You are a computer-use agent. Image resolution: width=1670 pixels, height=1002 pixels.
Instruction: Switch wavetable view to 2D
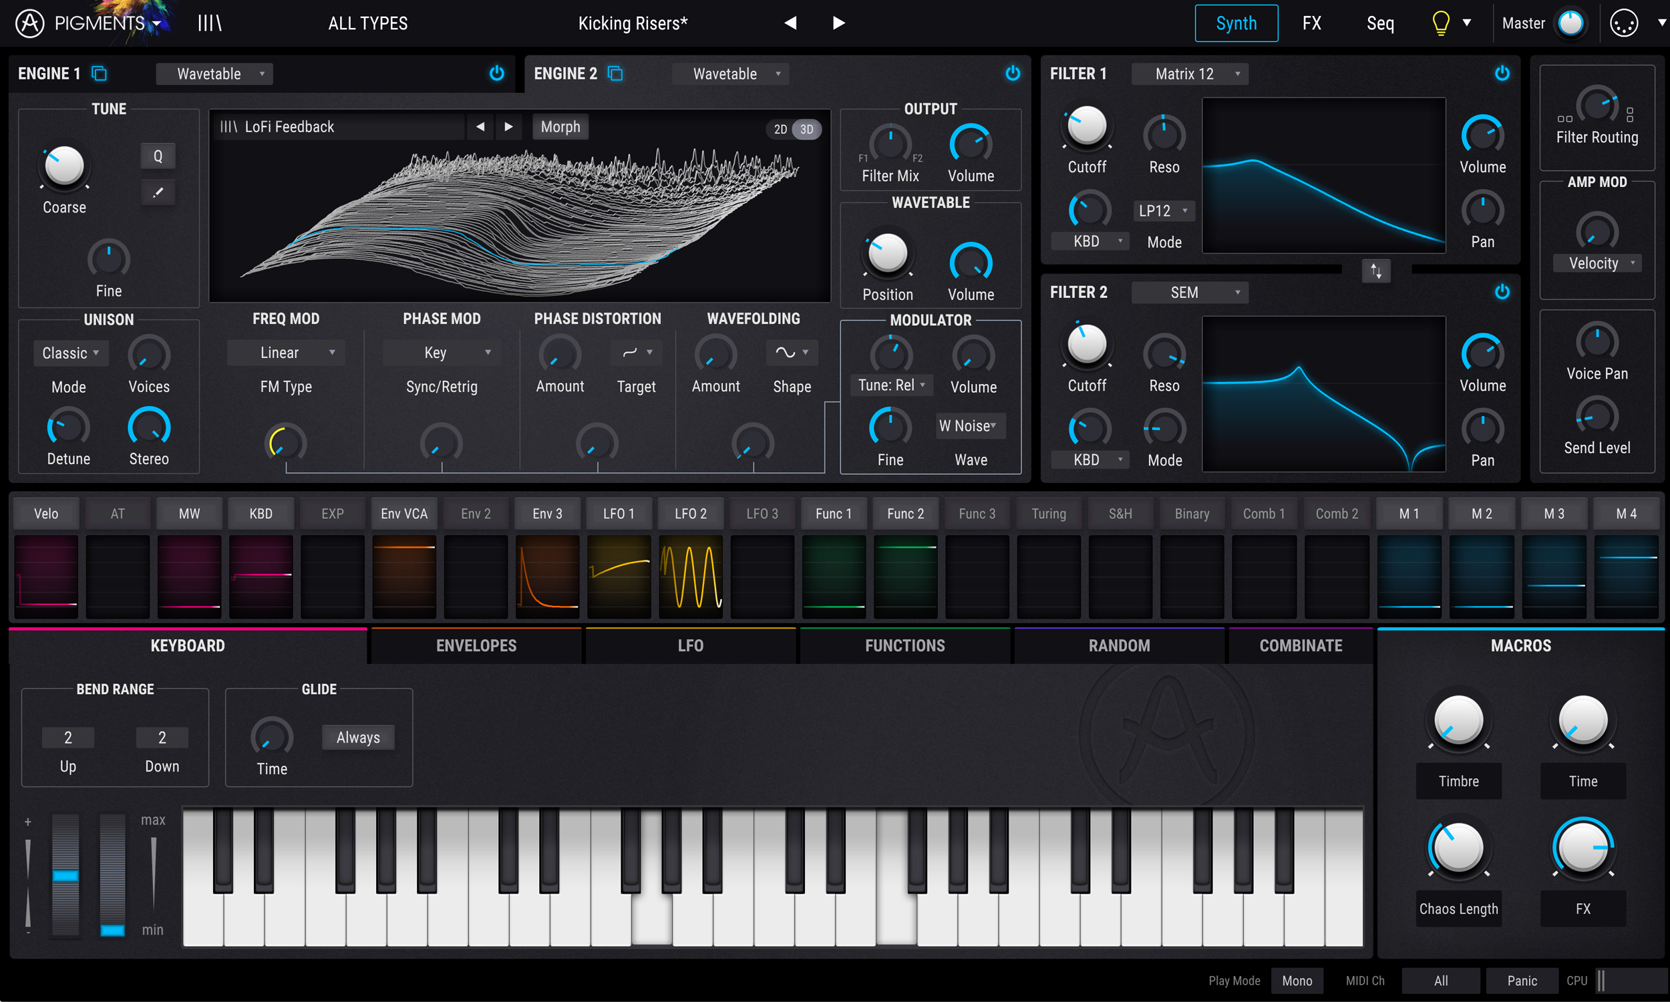pyautogui.click(x=780, y=130)
